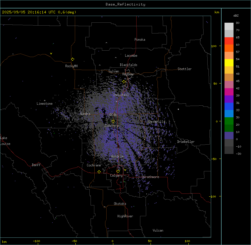Click the asterisk marker above Limestone

(45, 101)
